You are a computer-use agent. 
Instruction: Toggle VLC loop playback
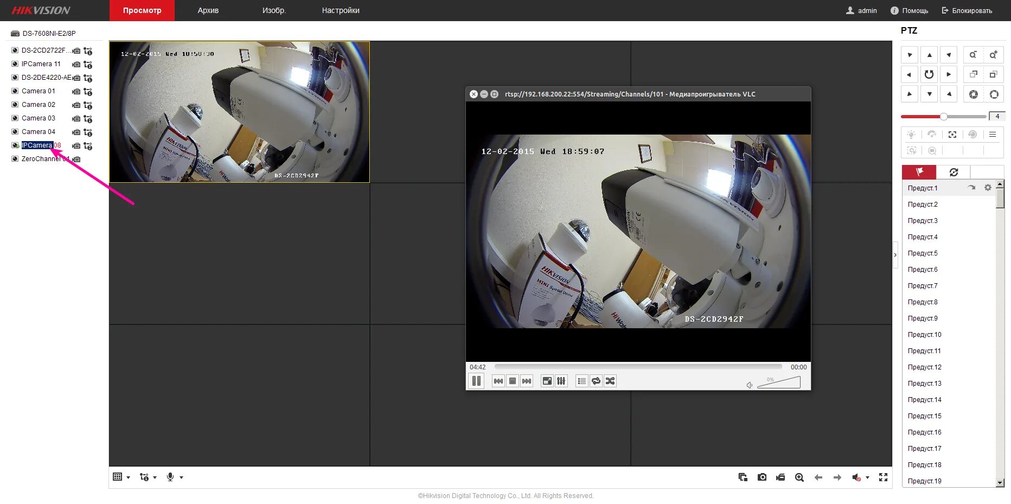coord(596,381)
